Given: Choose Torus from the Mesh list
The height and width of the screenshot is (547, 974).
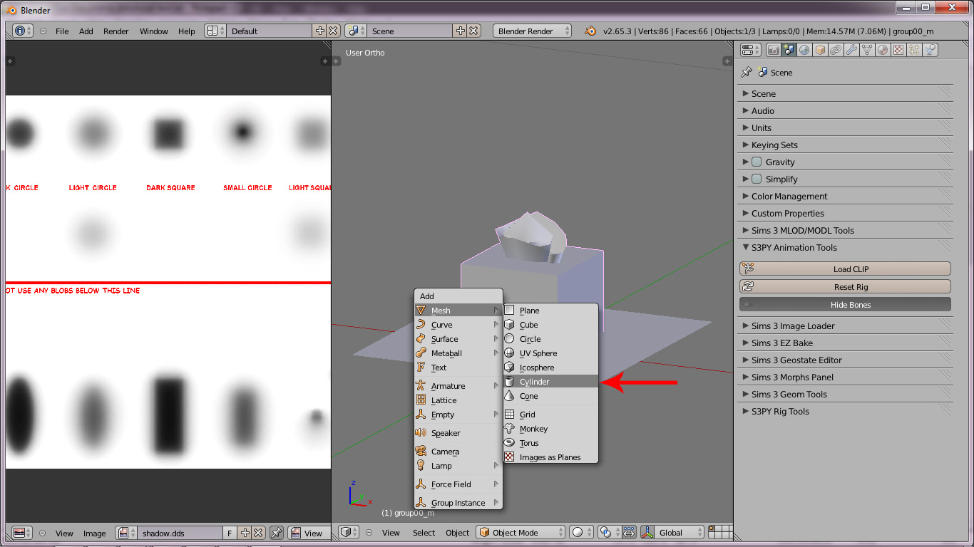Looking at the screenshot, I should coord(529,443).
